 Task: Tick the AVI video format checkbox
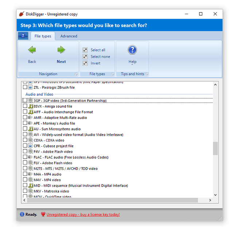[x=25, y=134]
